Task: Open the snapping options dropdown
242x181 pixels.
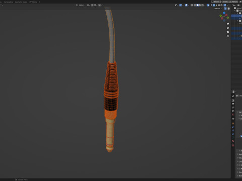Action: tap(95, 5)
